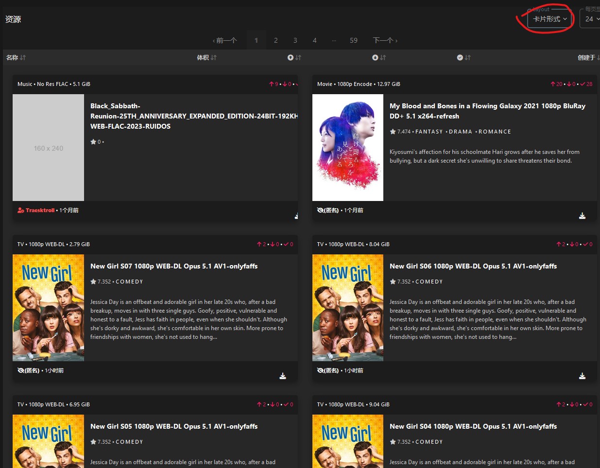Click New Girl S06 poster image
The height and width of the screenshot is (468, 600).
coord(348,308)
